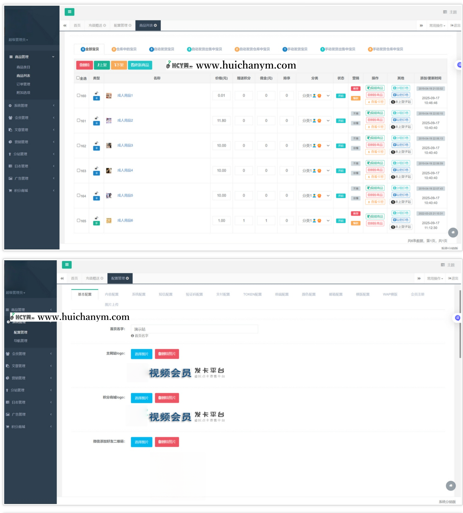Check the checkbox for product 162

tap(79, 146)
